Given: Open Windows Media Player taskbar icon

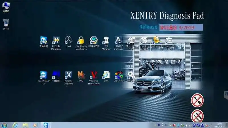Looking at the screenshot, I should (35, 125).
